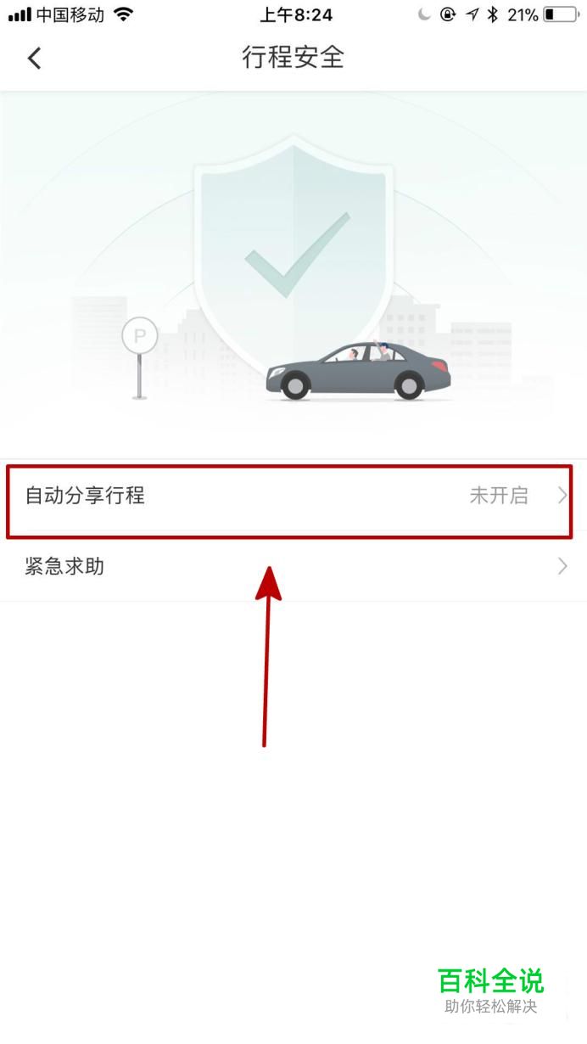Expand chevron in 紧急求助 row
Image resolution: width=587 pixels, height=1044 pixels.
[x=562, y=566]
